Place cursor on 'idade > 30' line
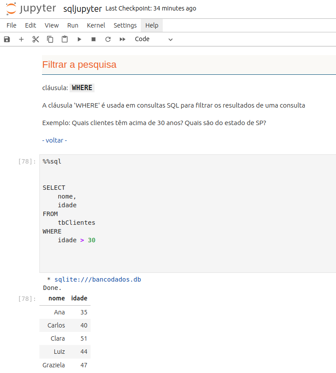336x373 pixels. tap(77, 240)
